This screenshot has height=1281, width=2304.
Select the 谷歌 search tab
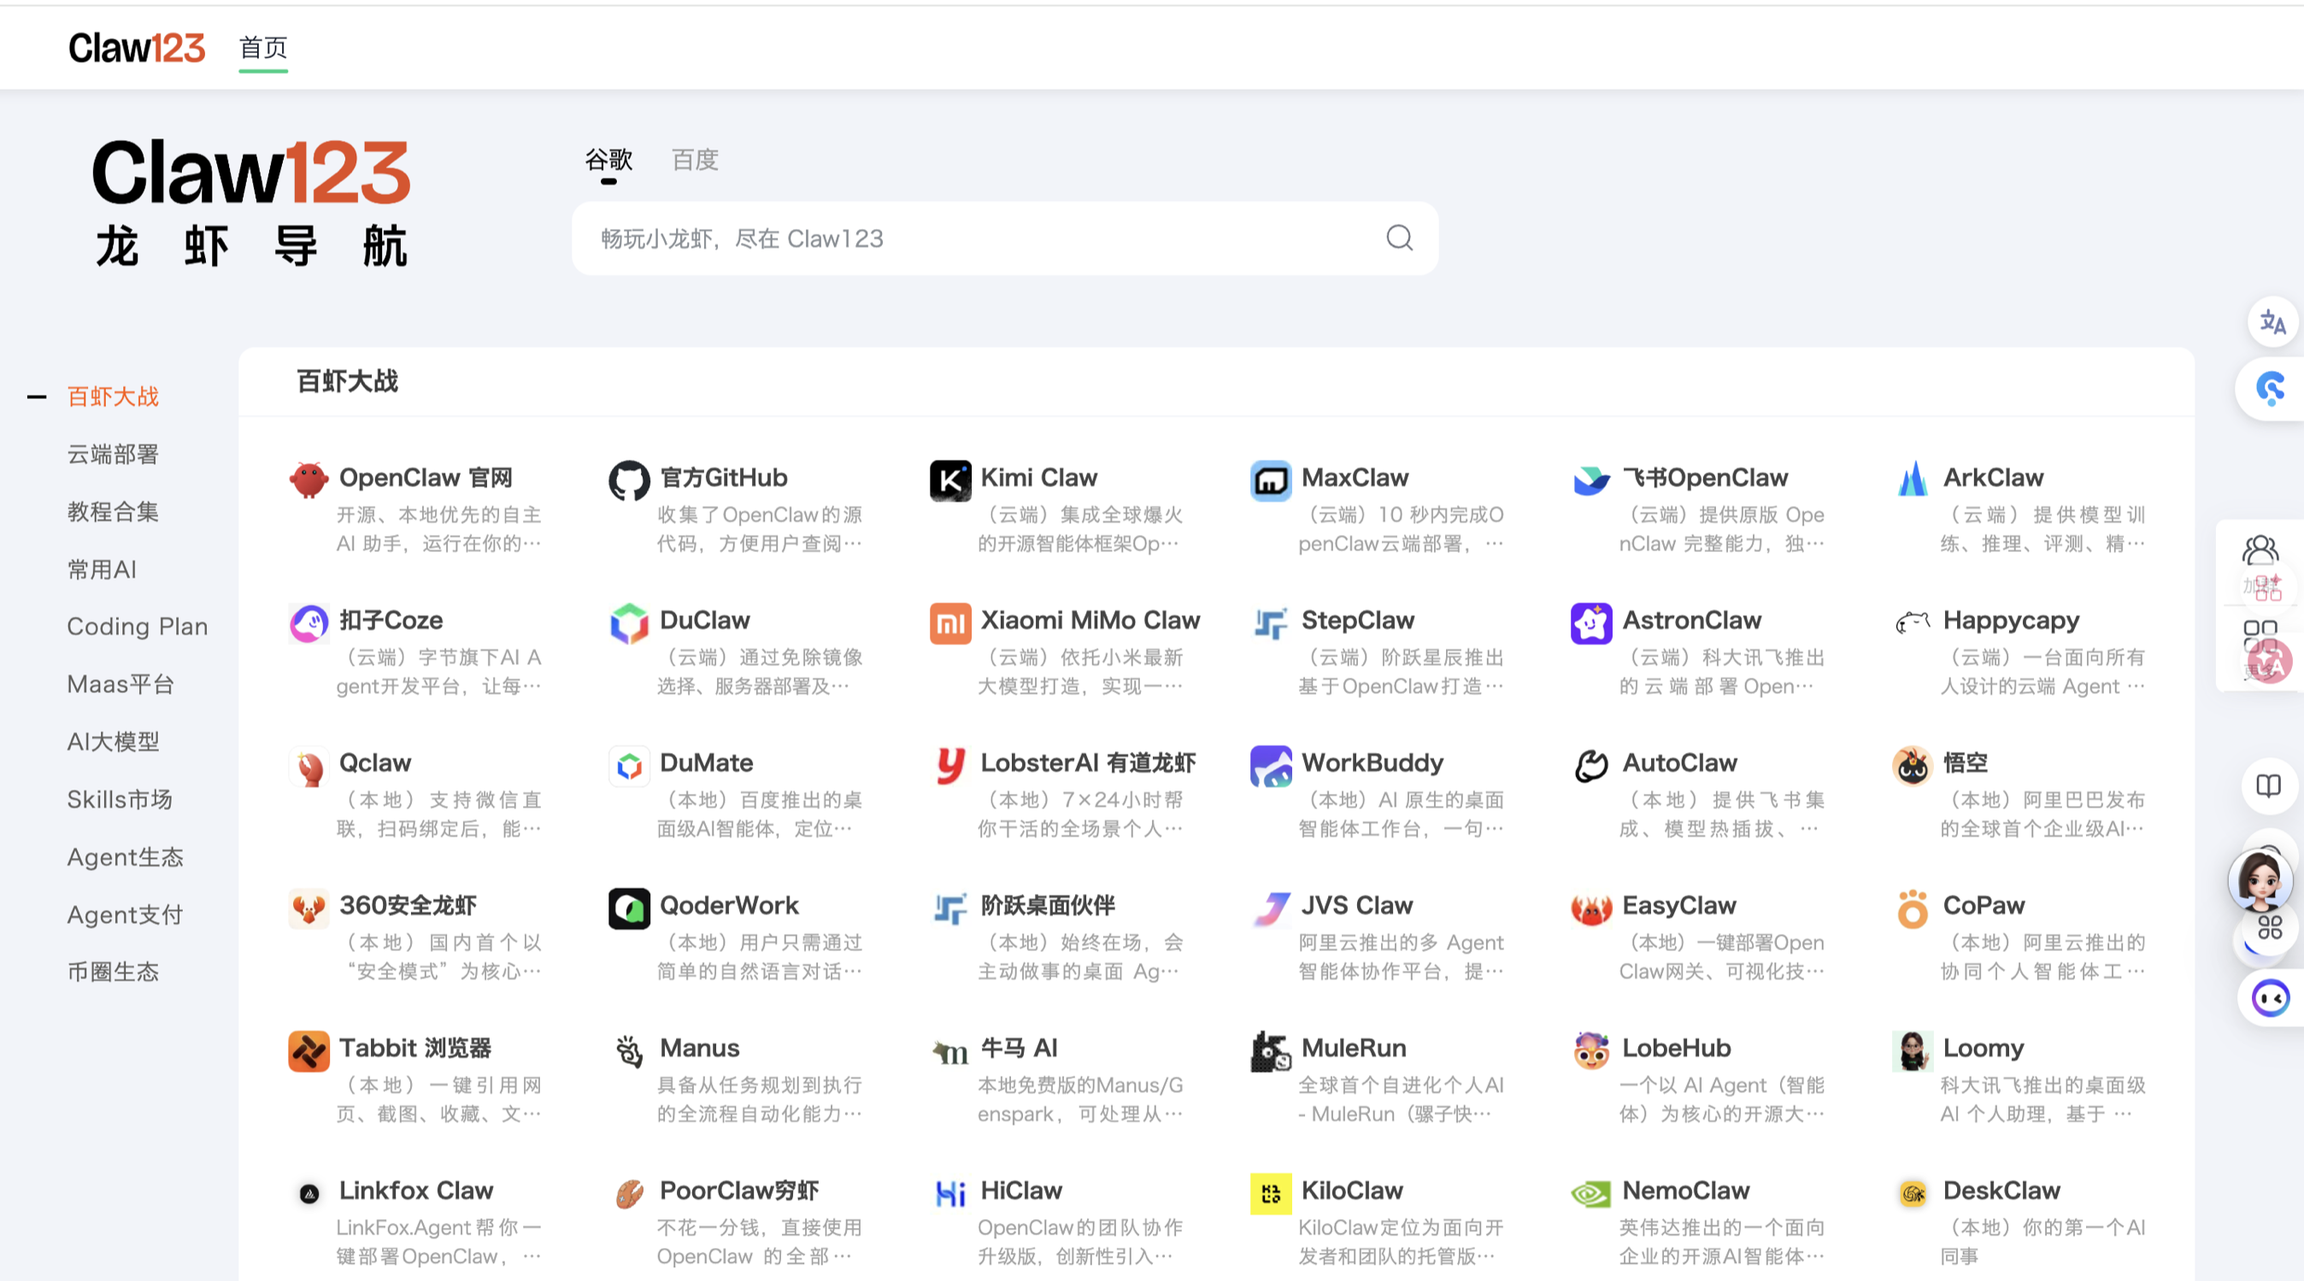[608, 160]
